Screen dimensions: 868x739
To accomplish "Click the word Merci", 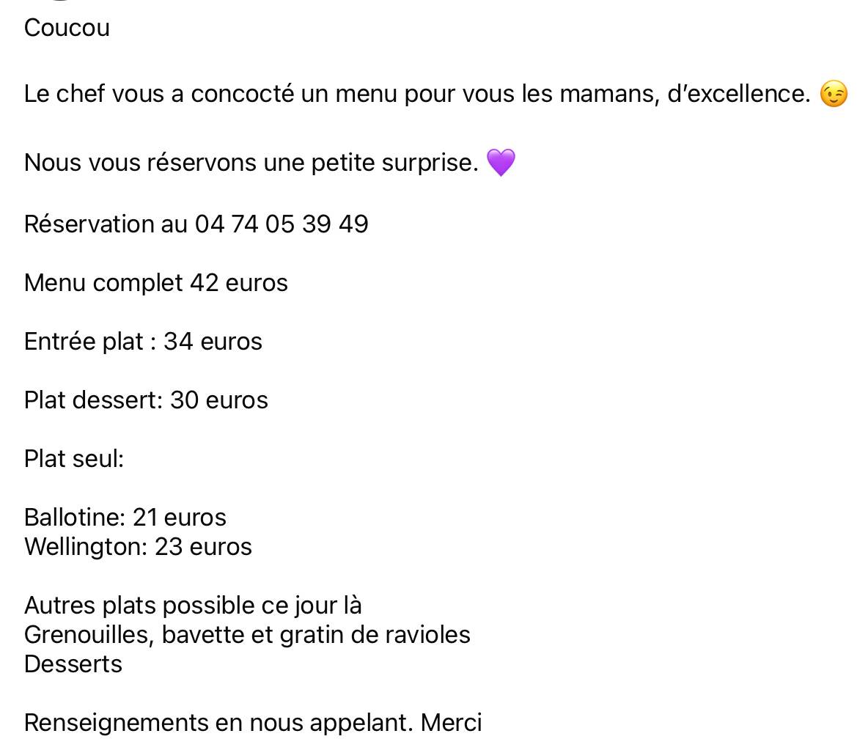I will pyautogui.click(x=451, y=723).
